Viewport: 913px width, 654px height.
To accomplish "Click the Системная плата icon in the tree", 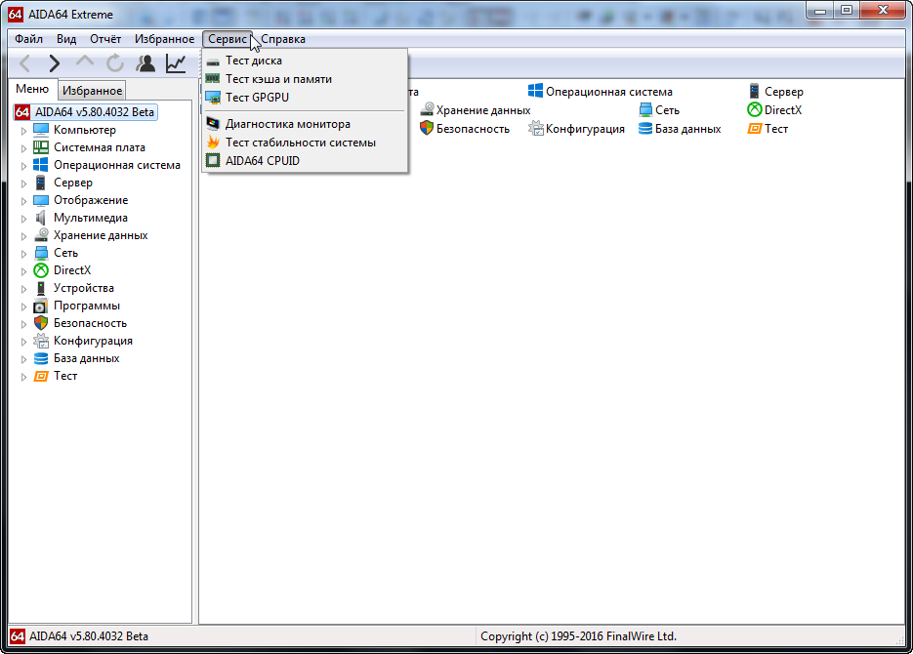I will coord(41,146).
